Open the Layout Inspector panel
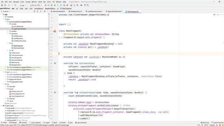Screen dimensions: 224x126 218,122
